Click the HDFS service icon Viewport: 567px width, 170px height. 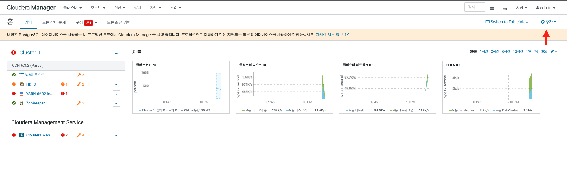coord(22,84)
